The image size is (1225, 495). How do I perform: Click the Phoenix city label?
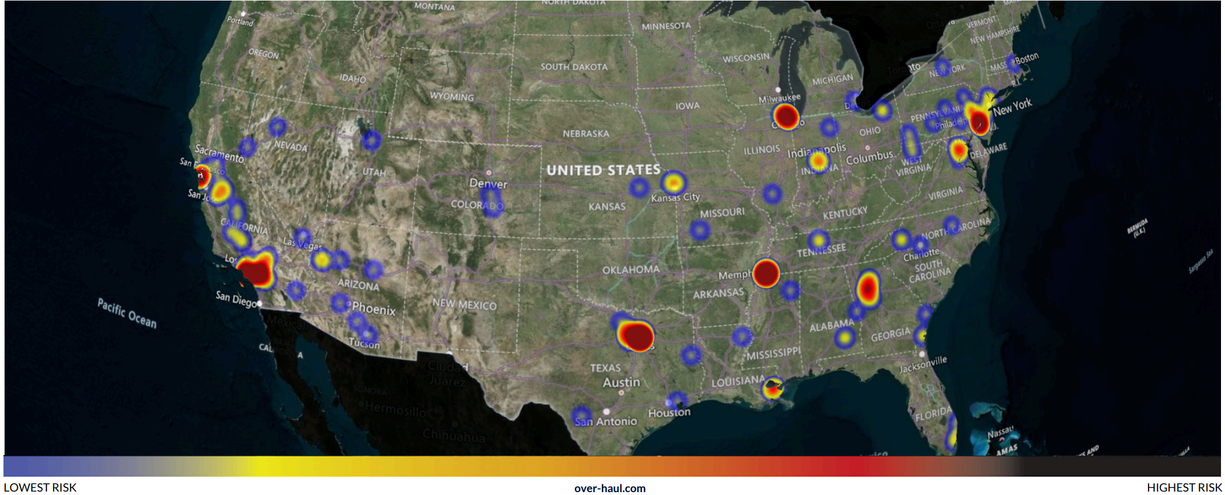374,309
